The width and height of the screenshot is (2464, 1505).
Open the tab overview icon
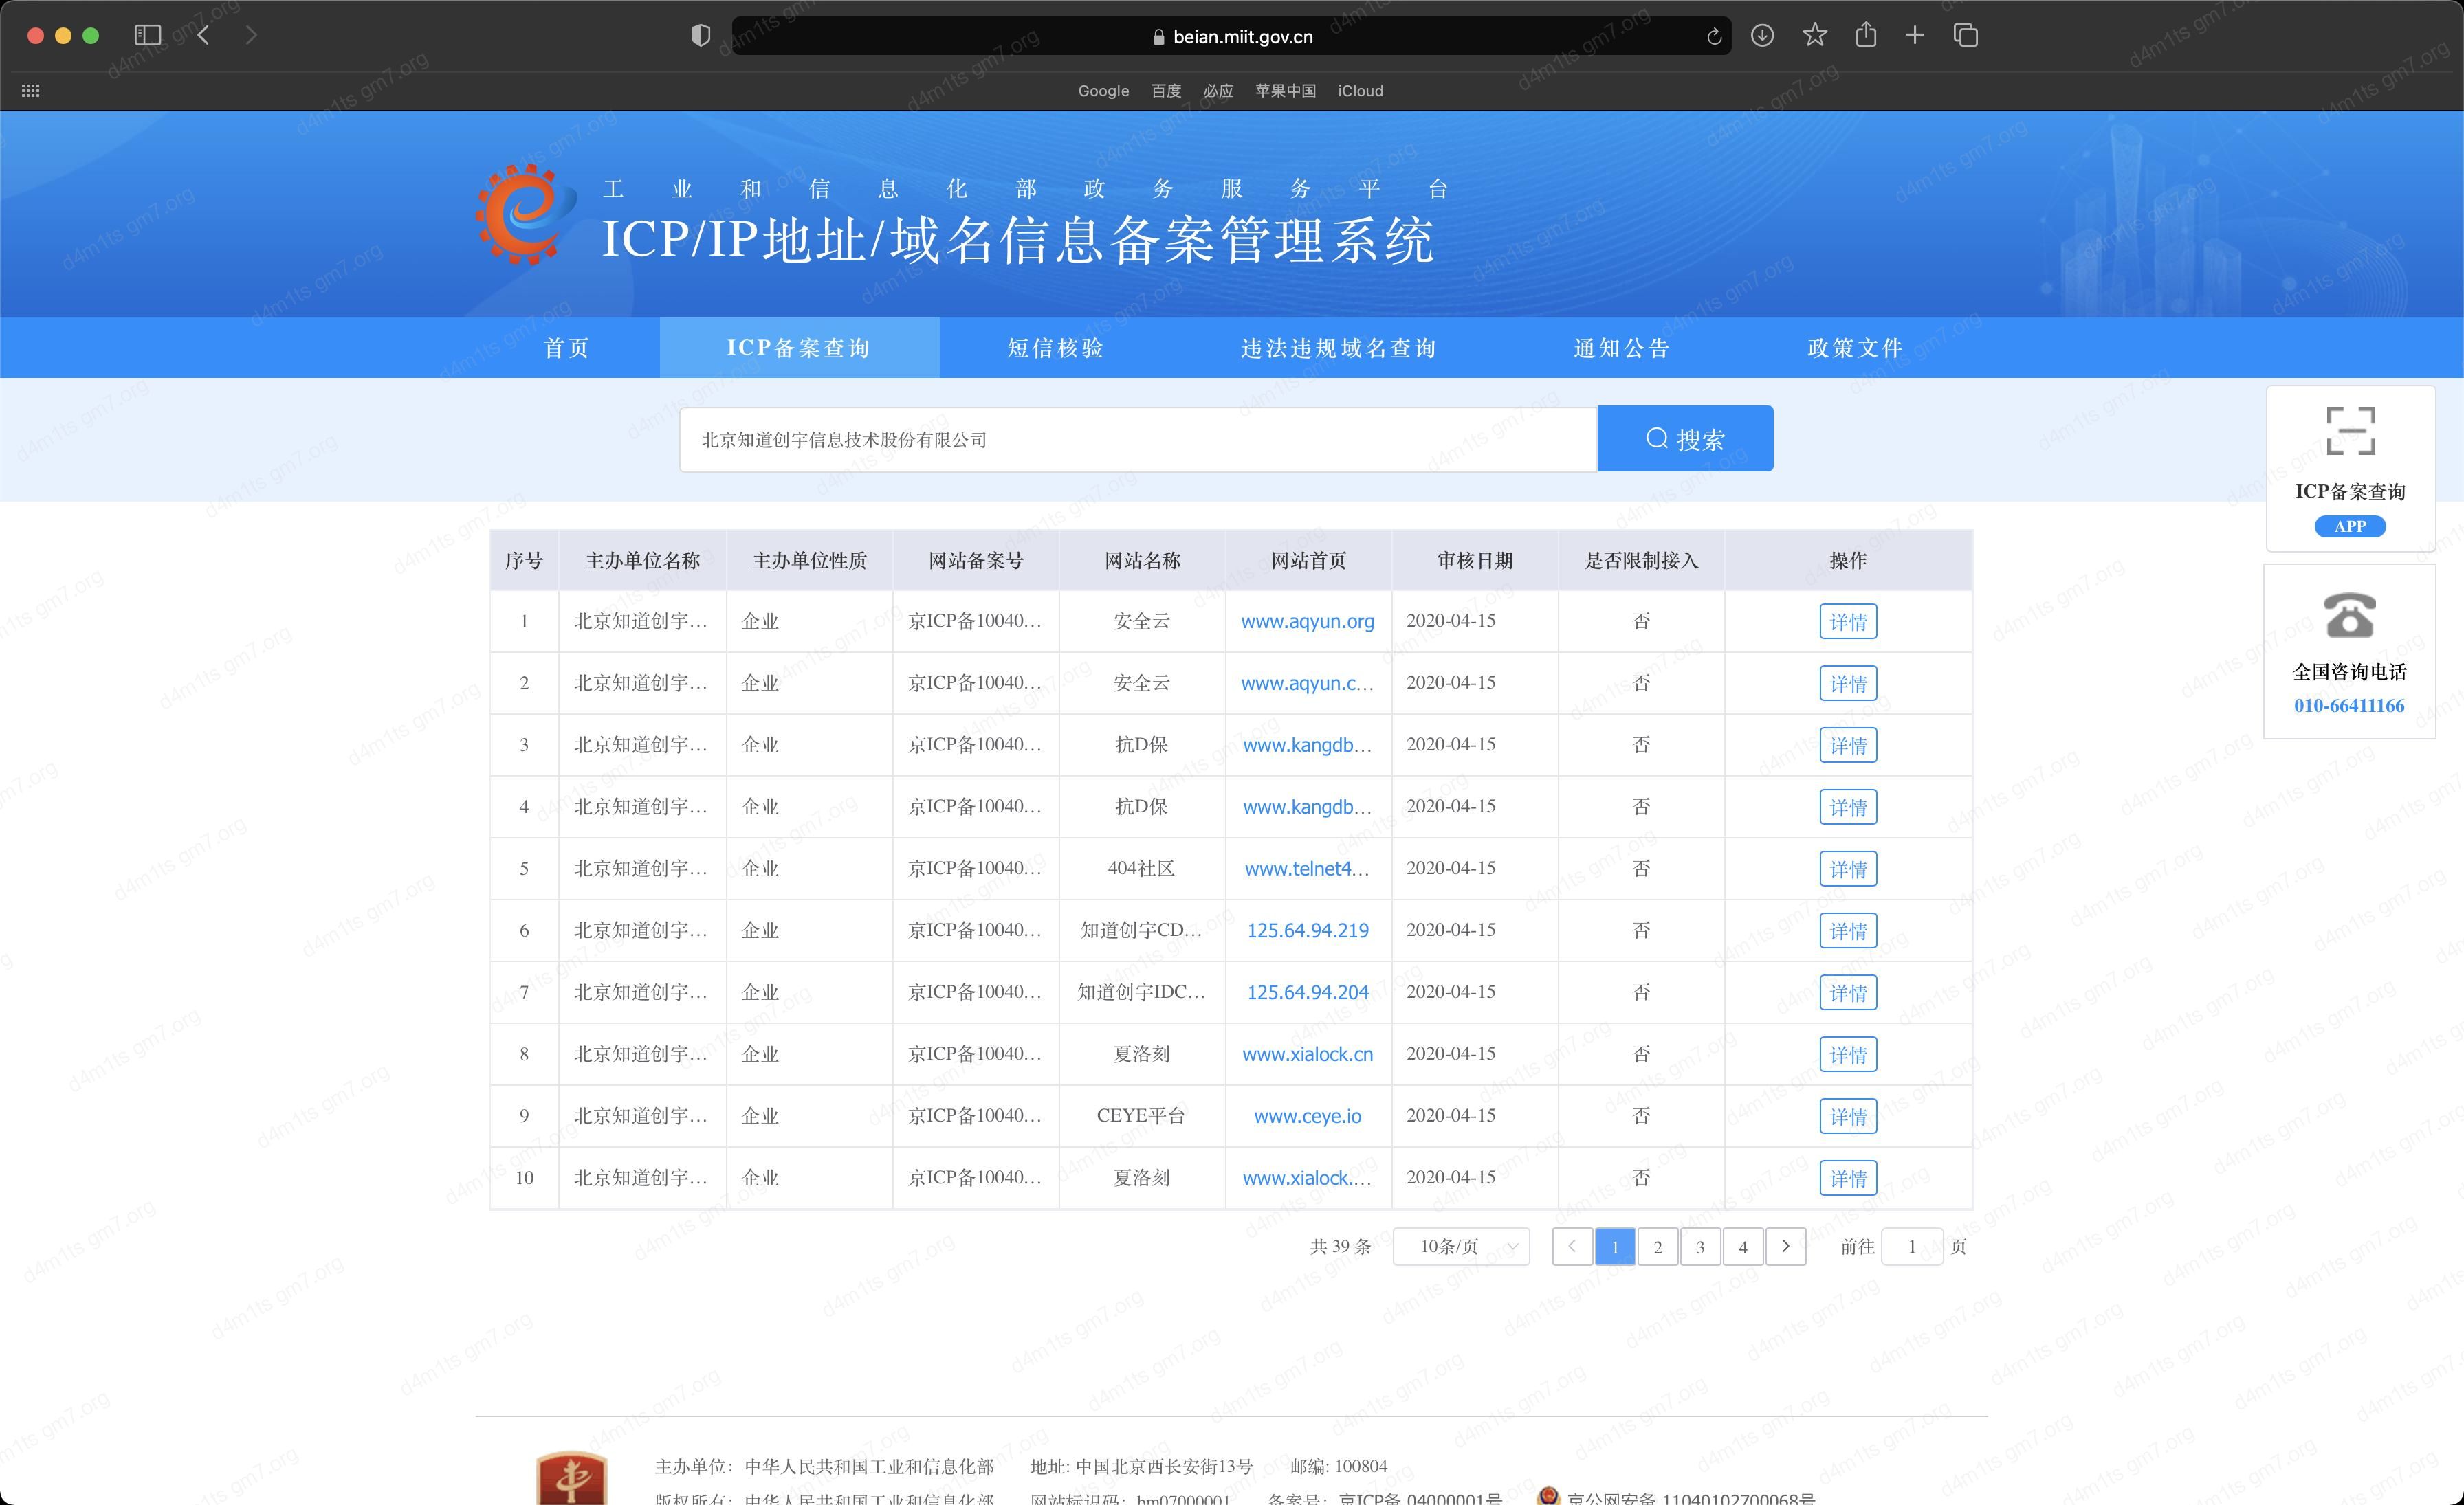[1965, 36]
